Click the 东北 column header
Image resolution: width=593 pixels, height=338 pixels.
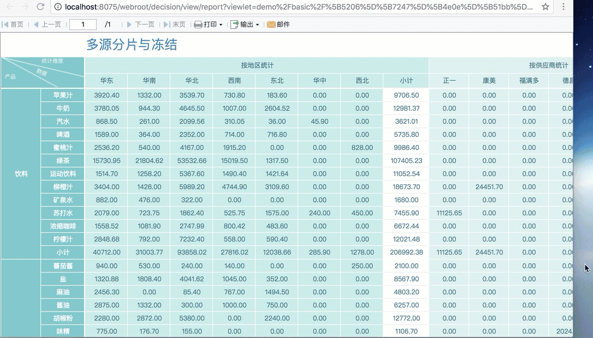pos(277,81)
